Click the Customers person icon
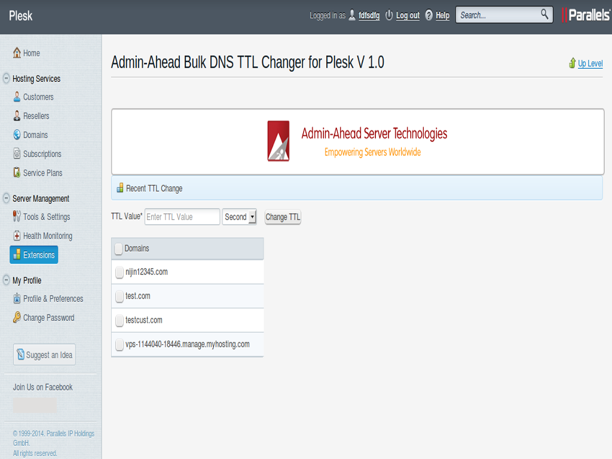612x459 pixels. 17,97
